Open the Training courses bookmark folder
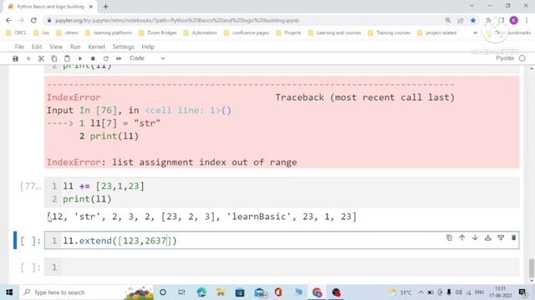The width and height of the screenshot is (535, 300). tap(390, 32)
